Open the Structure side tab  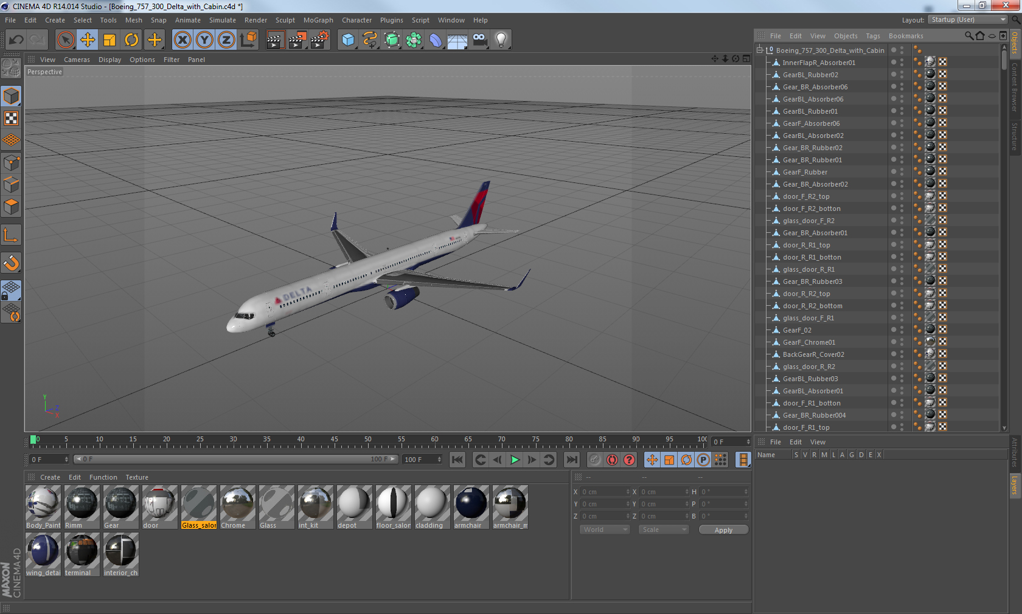(1015, 136)
